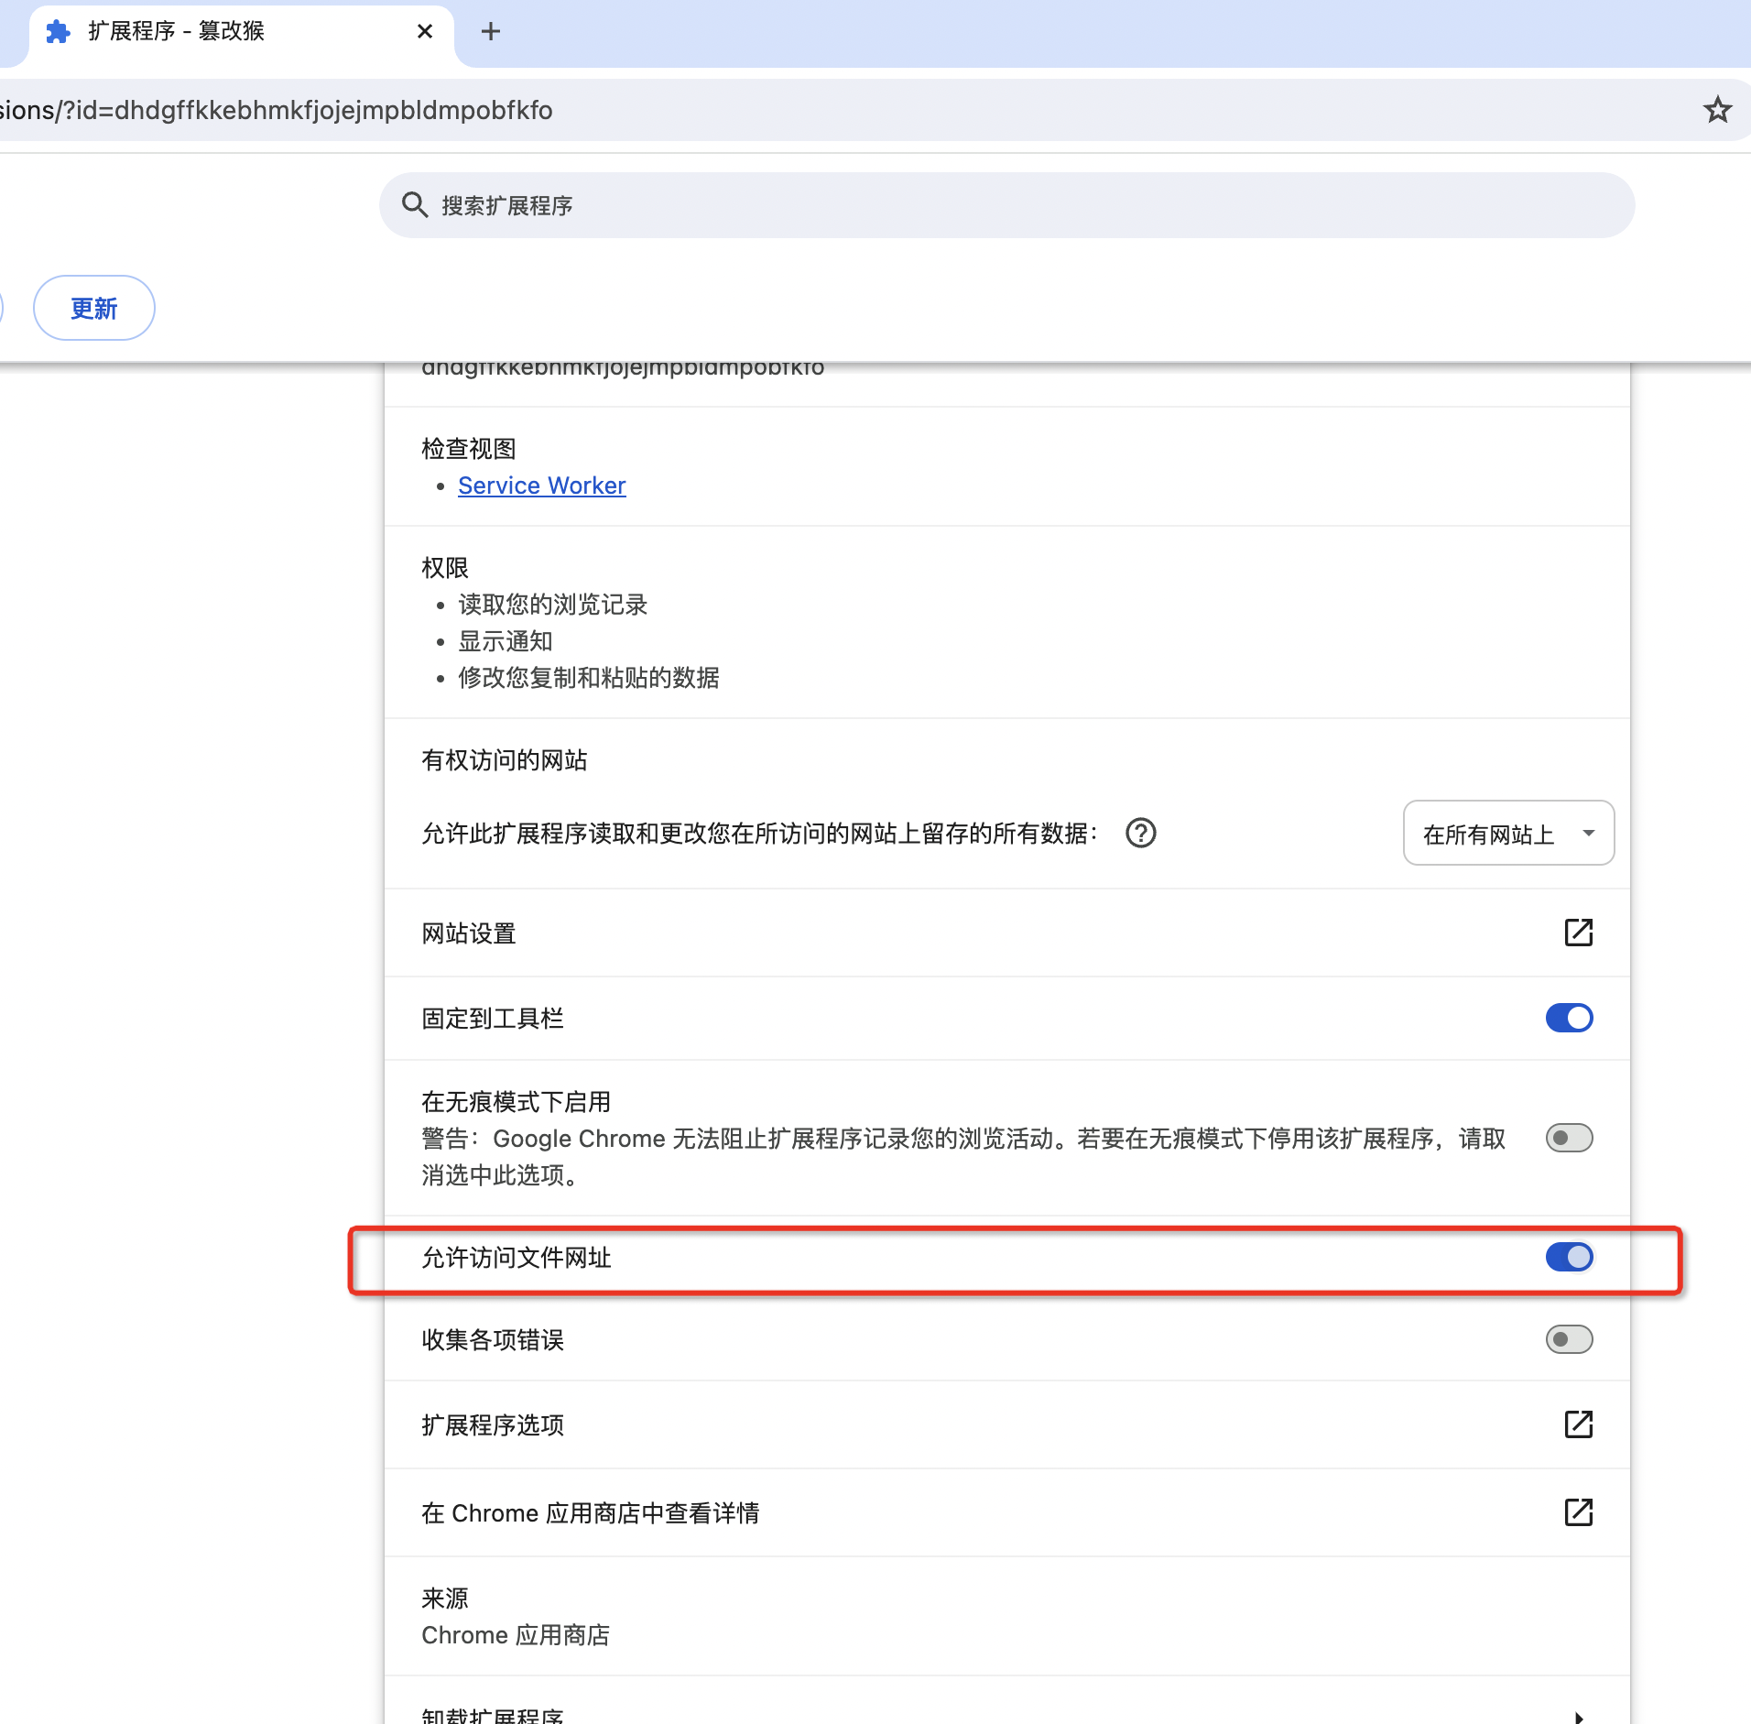Click the 有权访问的网站 heading
This screenshot has height=1724, width=1751.
[505, 760]
